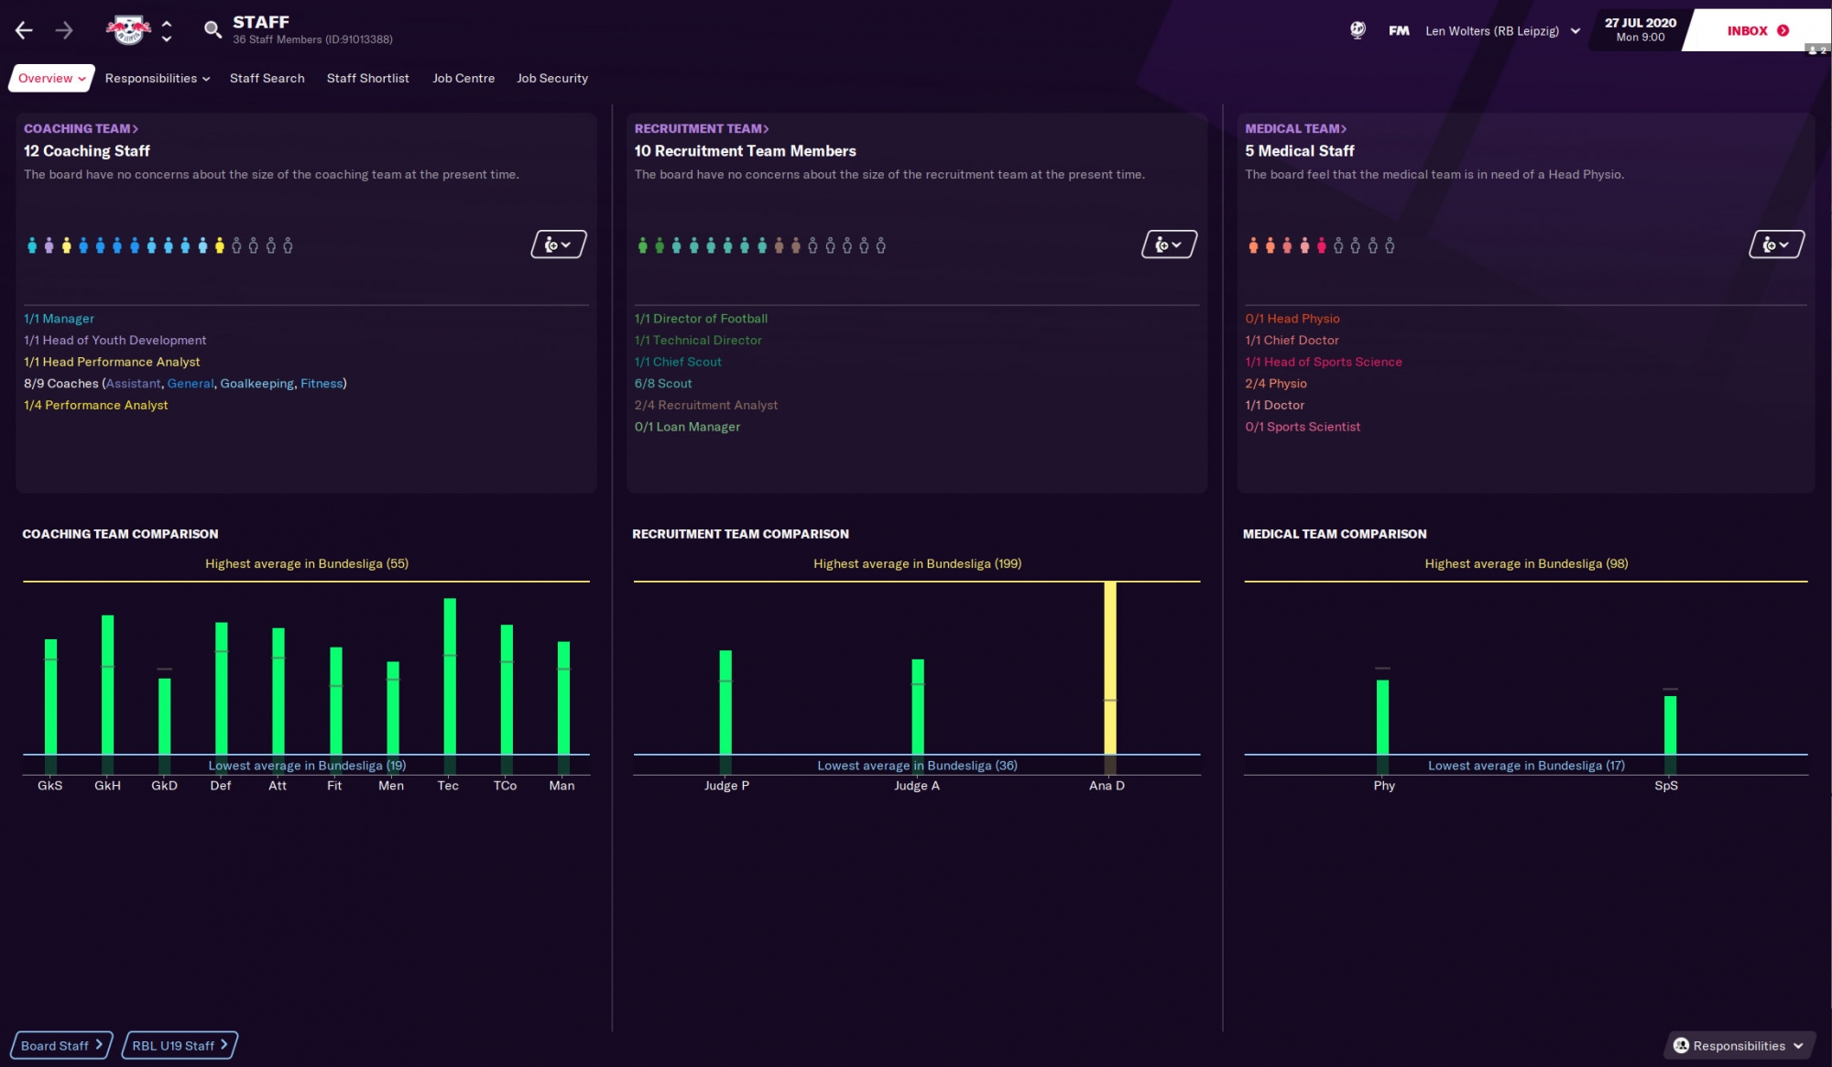Expand the Medical Team dropdown options
The width and height of the screenshot is (1832, 1067).
click(x=1776, y=244)
